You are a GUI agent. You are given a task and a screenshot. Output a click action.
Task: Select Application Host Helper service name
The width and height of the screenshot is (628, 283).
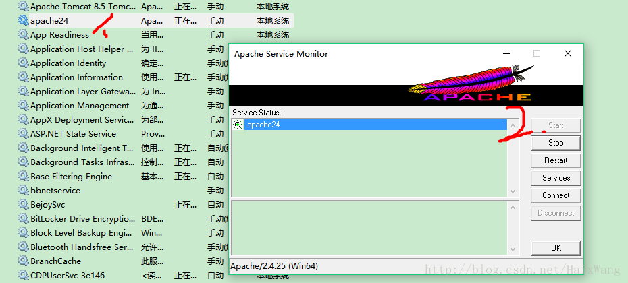82,49
